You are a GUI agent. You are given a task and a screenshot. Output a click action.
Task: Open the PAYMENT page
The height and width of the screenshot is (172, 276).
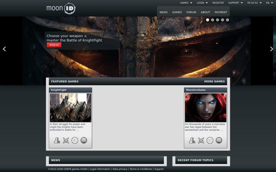coord(221,12)
